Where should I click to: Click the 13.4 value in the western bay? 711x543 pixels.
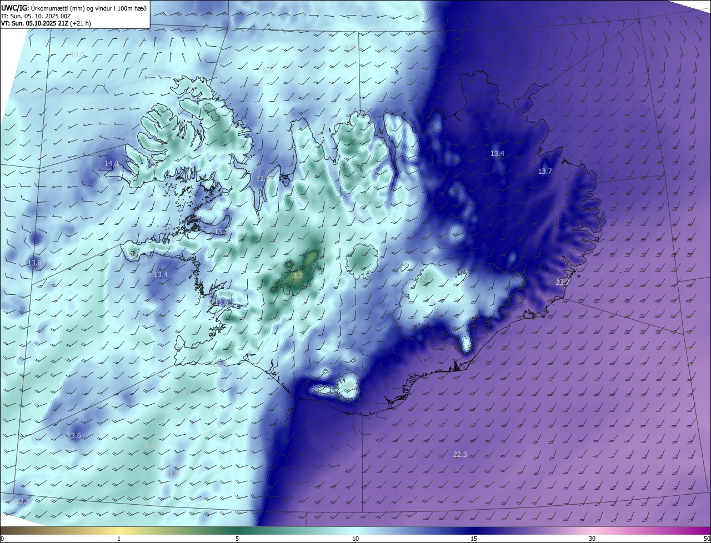[161, 274]
